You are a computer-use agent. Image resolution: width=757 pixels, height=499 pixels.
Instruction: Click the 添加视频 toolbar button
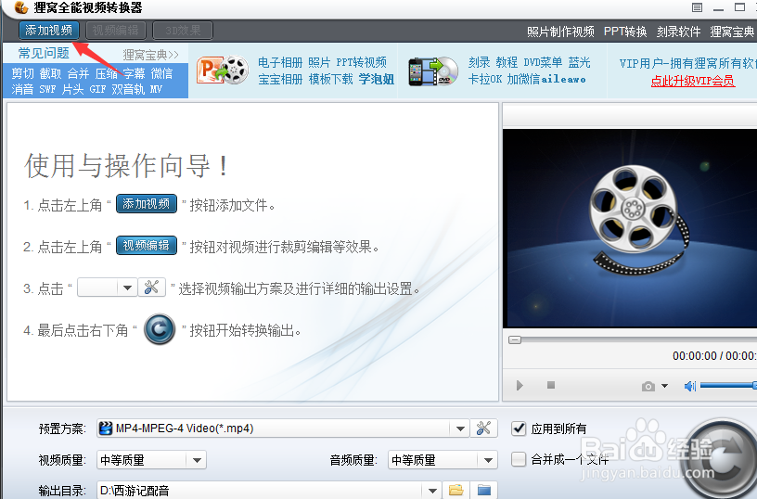pyautogui.click(x=49, y=31)
